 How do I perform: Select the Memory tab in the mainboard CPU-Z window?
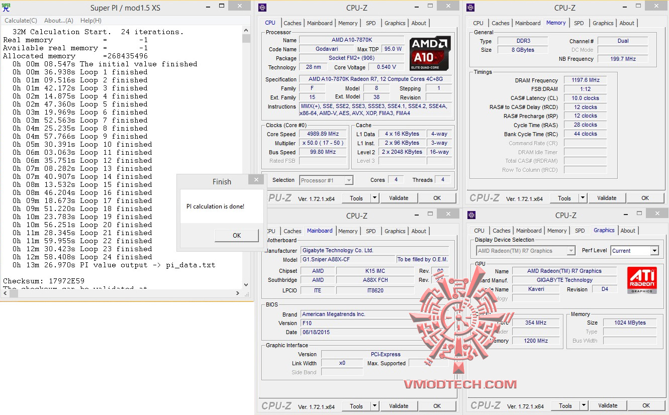click(x=348, y=231)
